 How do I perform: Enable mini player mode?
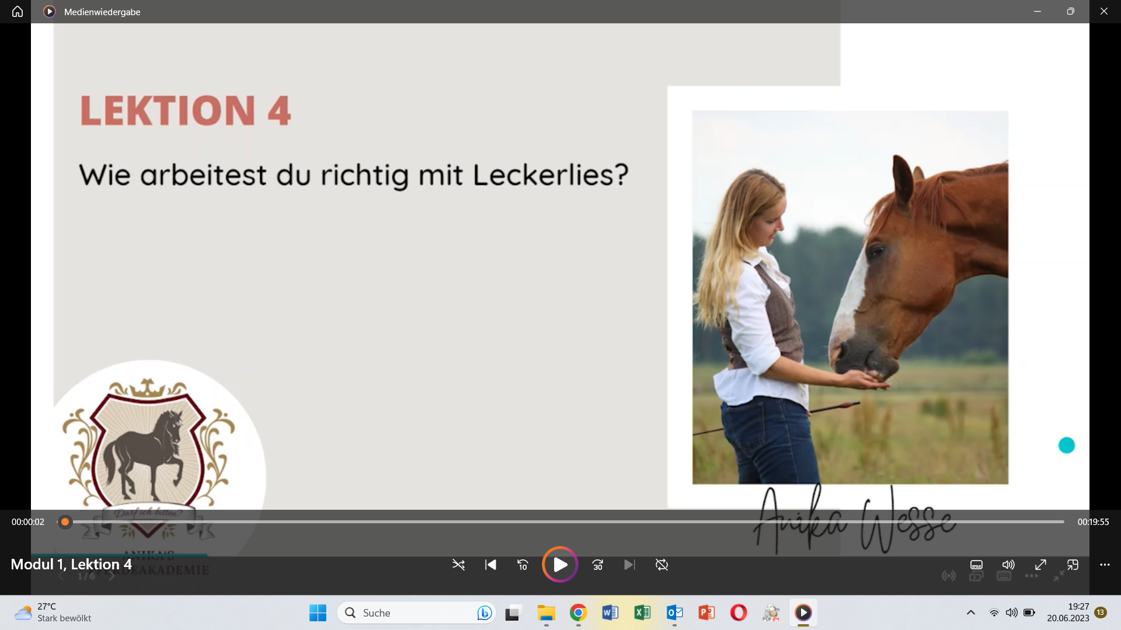[x=1073, y=565]
